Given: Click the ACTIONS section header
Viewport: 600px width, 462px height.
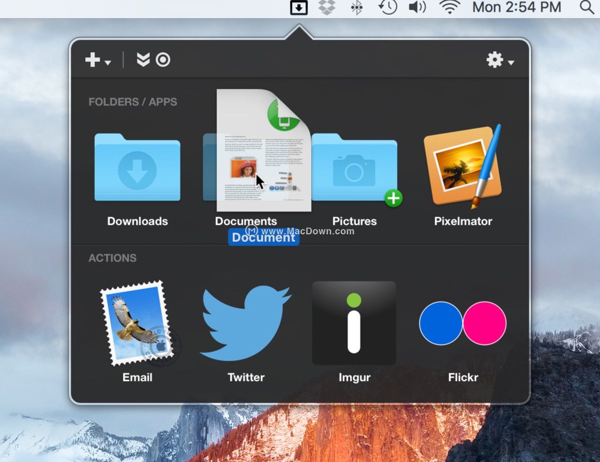Looking at the screenshot, I should pos(113,258).
